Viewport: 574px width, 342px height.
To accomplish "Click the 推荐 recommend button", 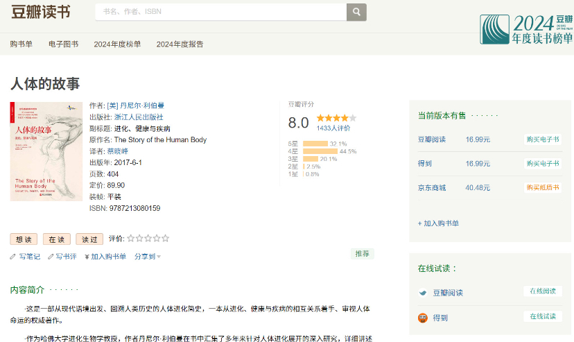I will tap(362, 254).
